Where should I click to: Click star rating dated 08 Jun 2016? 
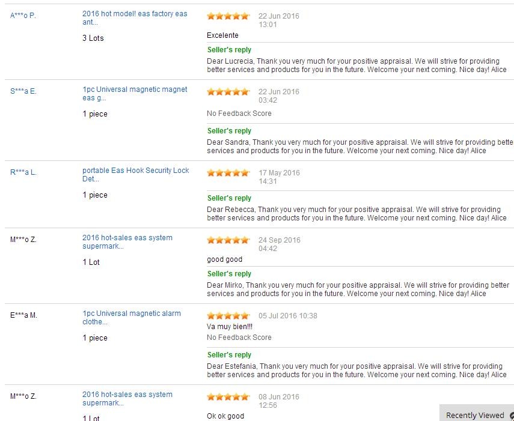[x=228, y=397]
